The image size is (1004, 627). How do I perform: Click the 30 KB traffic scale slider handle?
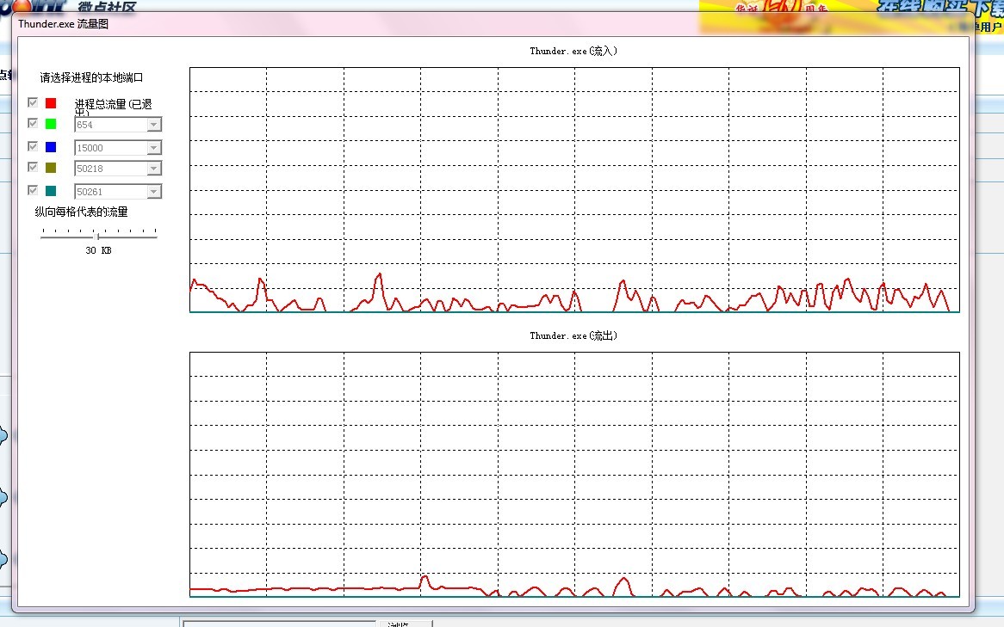click(97, 235)
